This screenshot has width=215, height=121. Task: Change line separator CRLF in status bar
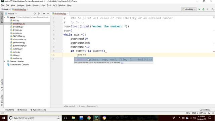(x=195, y=113)
